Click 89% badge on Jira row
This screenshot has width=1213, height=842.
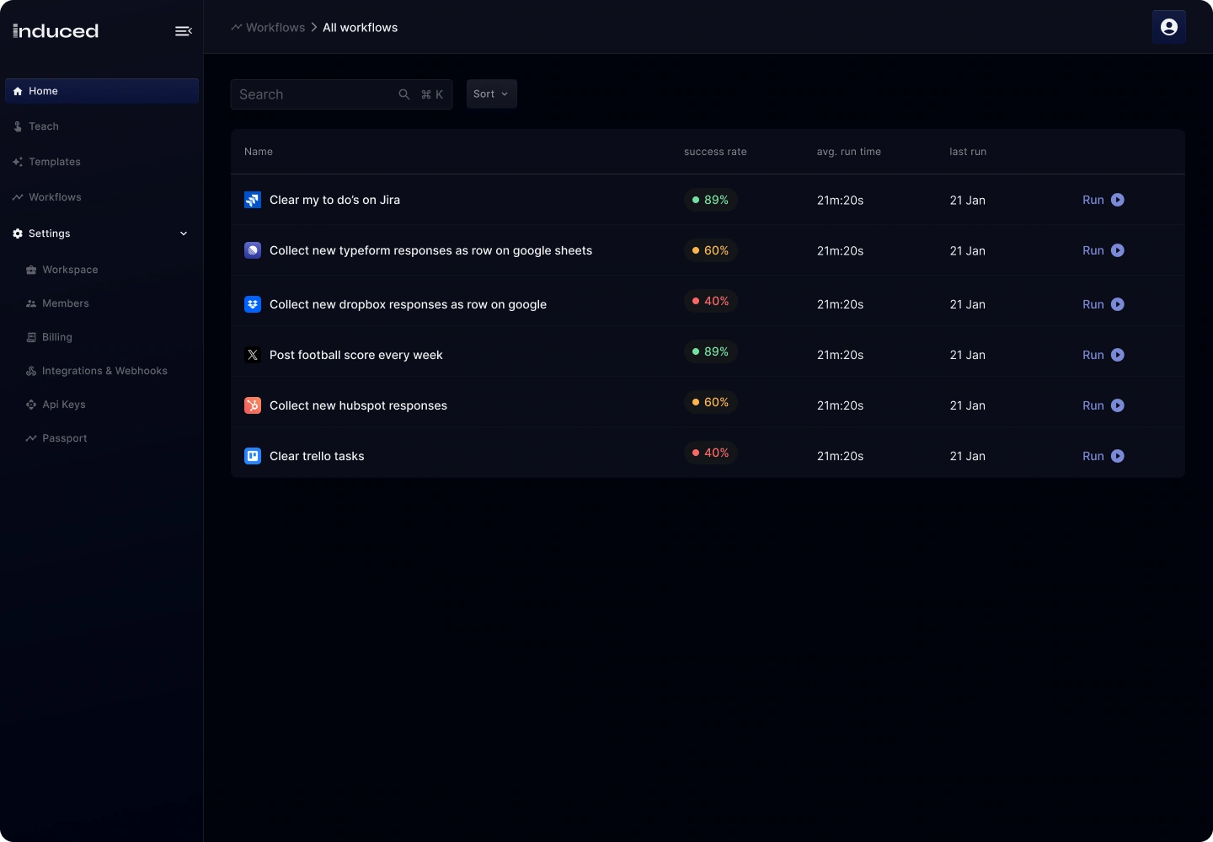pyautogui.click(x=711, y=200)
